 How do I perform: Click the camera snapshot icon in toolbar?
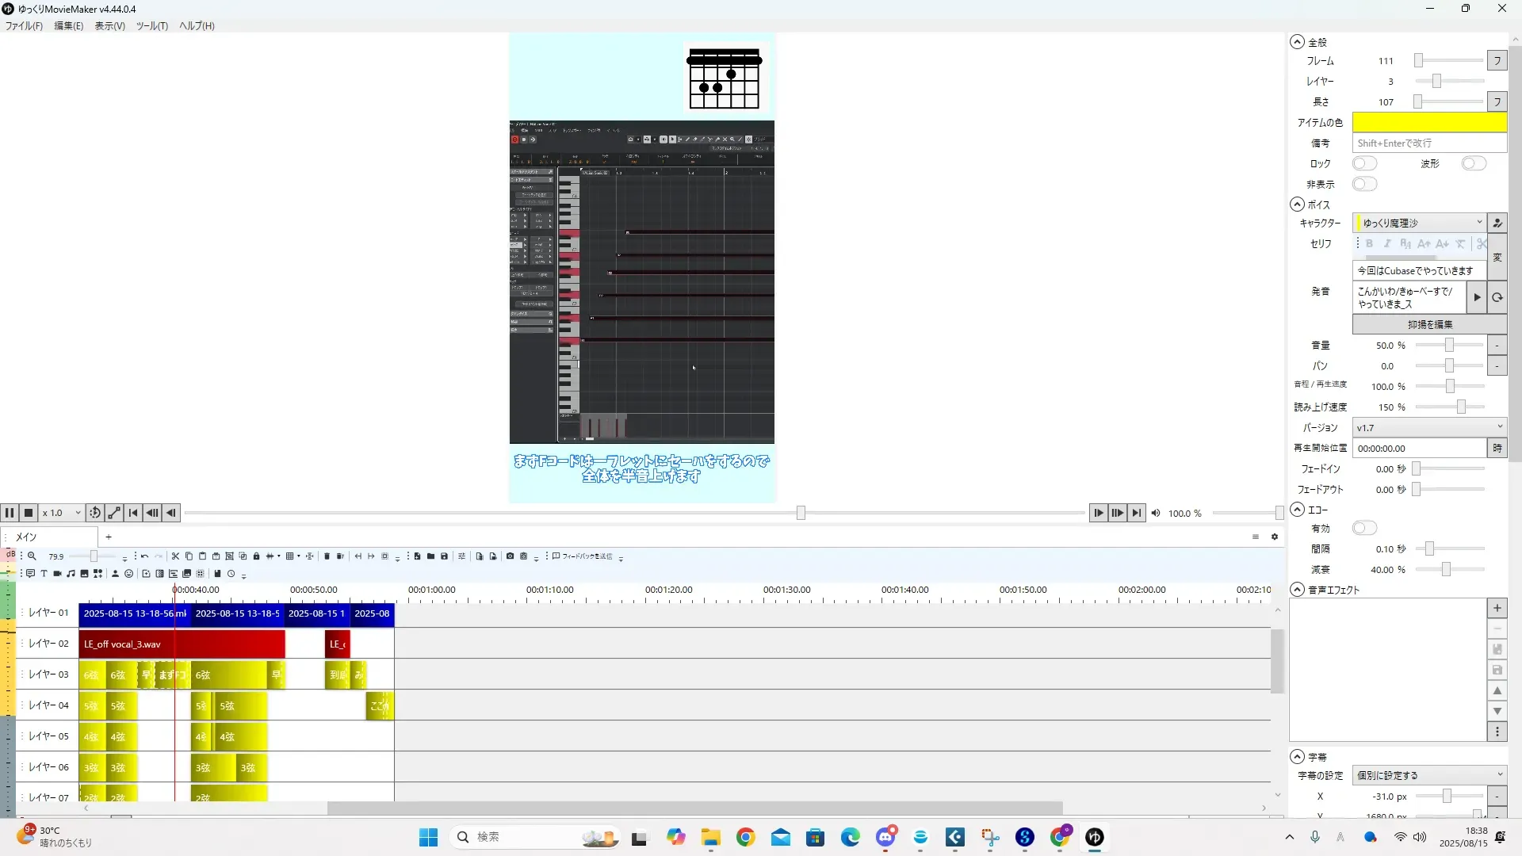click(510, 556)
